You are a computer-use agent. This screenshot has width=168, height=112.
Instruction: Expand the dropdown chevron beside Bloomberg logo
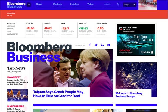(29, 5)
